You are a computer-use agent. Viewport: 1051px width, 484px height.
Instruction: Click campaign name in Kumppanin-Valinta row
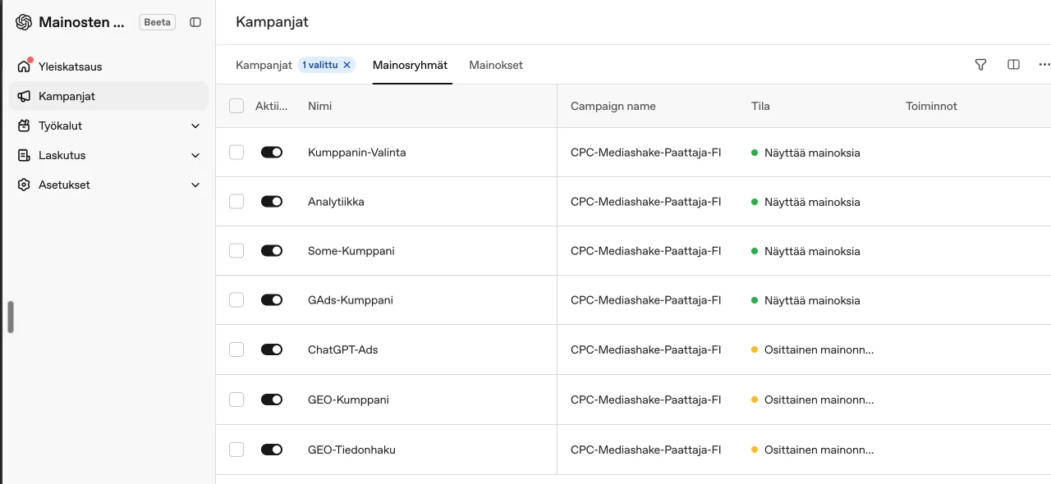(645, 153)
